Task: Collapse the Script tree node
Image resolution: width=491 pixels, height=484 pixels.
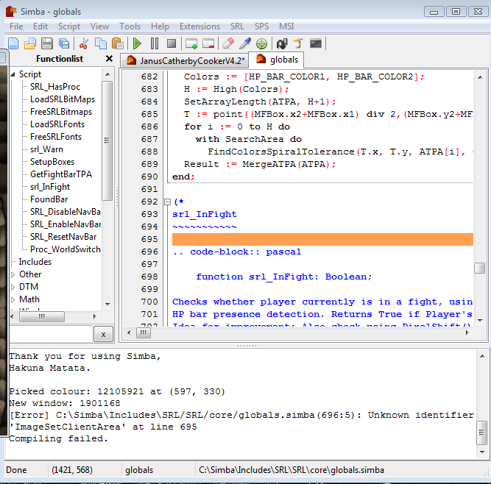Action: point(13,74)
